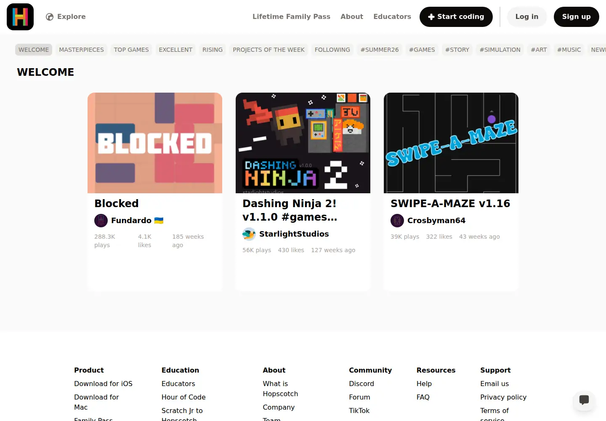
Task: Select the #STORY tab
Action: click(x=457, y=50)
